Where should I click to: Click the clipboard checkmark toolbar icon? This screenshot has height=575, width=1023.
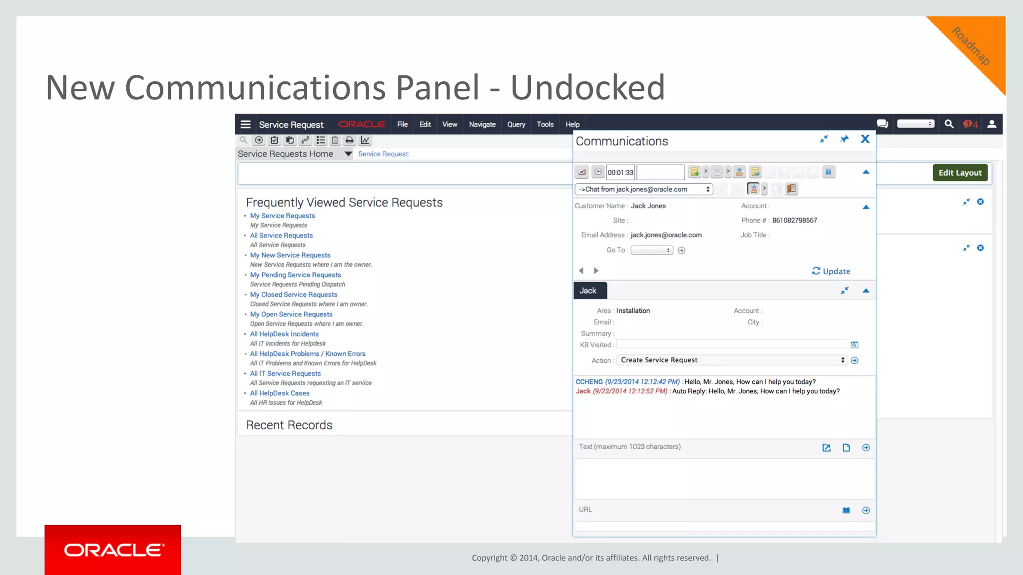pos(274,140)
